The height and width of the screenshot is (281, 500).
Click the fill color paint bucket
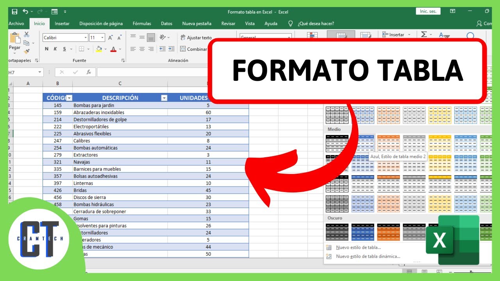[99, 49]
